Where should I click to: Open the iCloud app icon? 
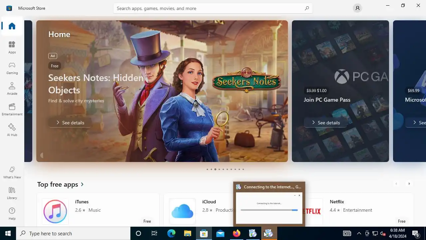(x=182, y=211)
